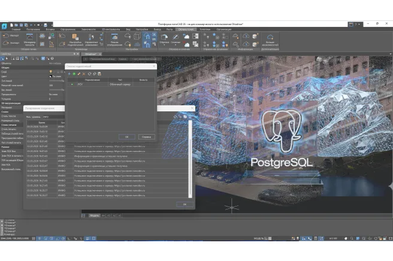Screen dimensions: 393x261
Task: Switch to the Вставка ribbon tab
Action: click(x=50, y=29)
